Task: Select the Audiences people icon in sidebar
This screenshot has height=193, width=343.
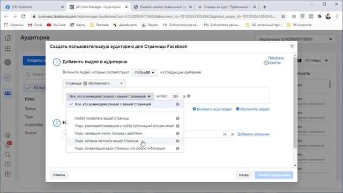Action: click(x=8, y=93)
